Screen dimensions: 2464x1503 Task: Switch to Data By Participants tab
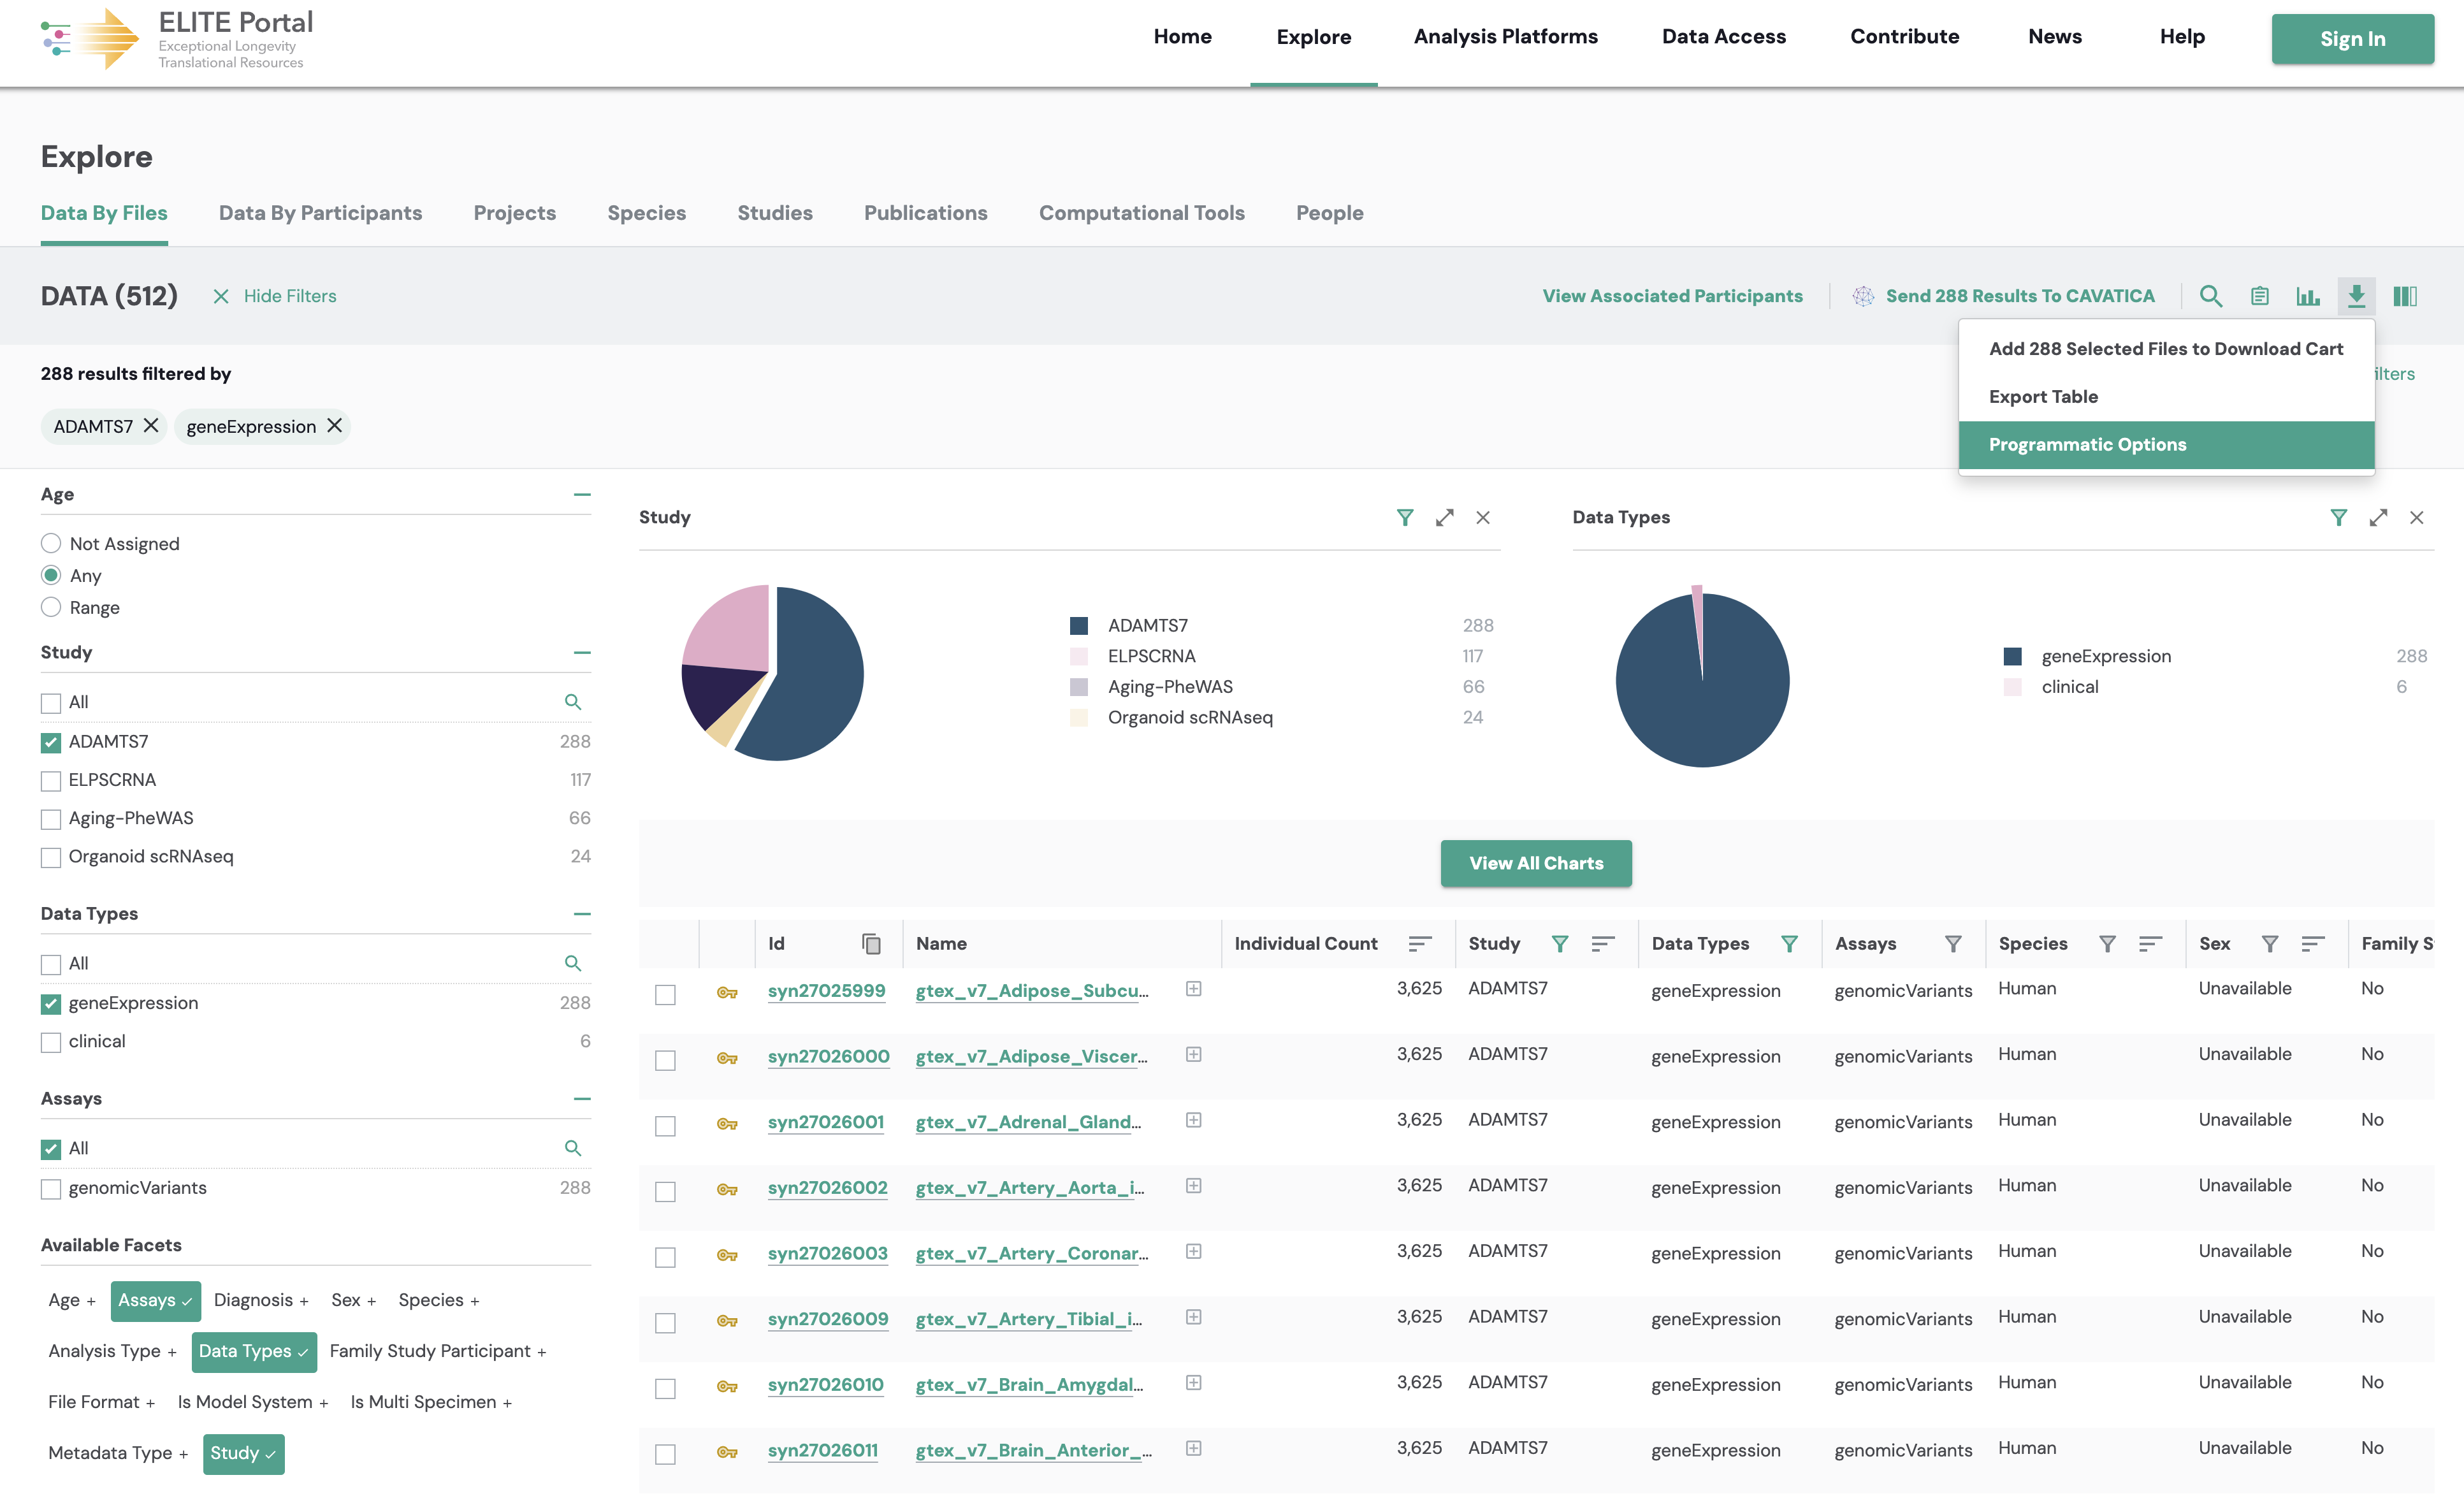[x=320, y=213]
